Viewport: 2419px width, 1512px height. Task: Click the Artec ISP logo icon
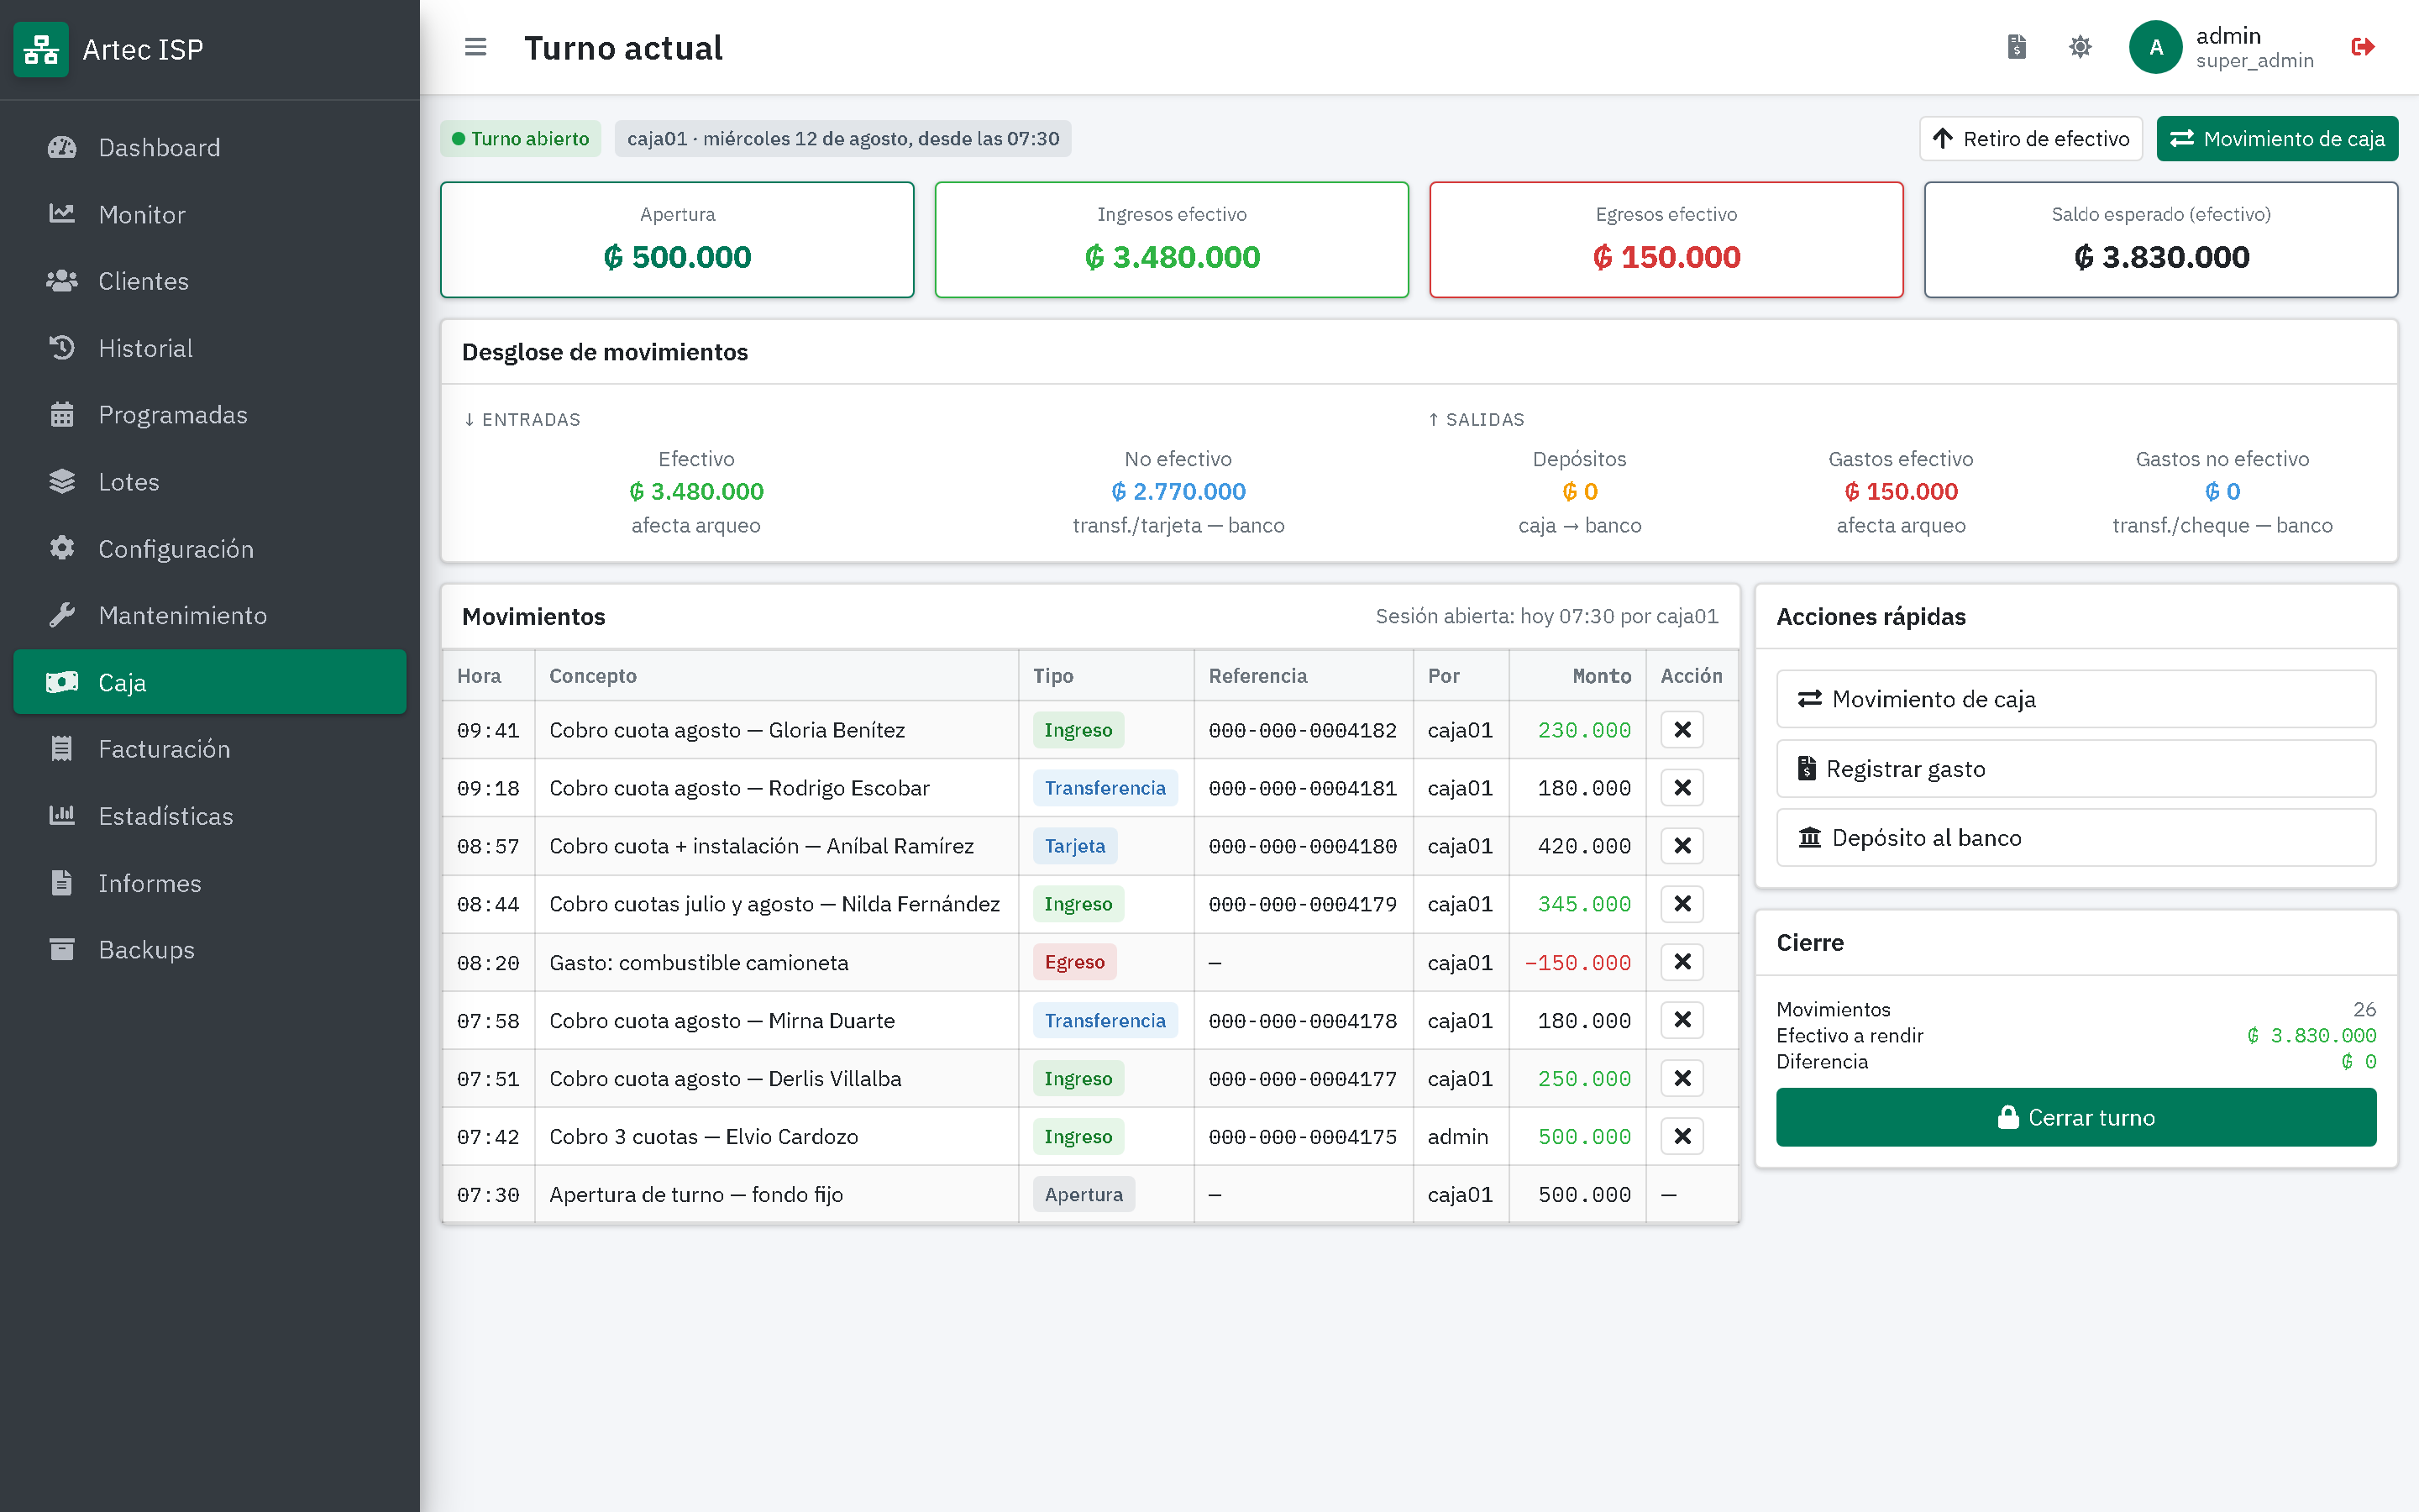41,49
